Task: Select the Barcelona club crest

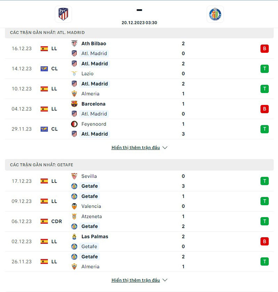Action: (74, 104)
